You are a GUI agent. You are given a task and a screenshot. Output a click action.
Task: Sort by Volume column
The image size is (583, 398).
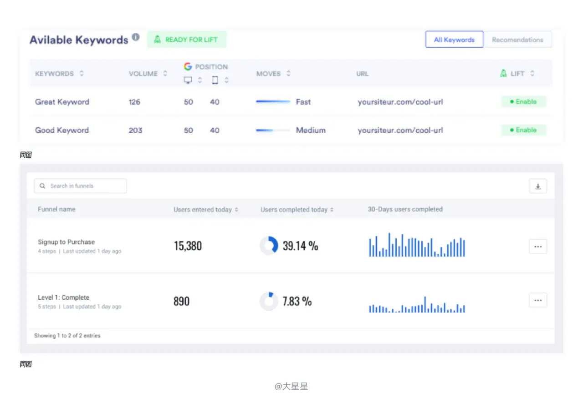165,73
